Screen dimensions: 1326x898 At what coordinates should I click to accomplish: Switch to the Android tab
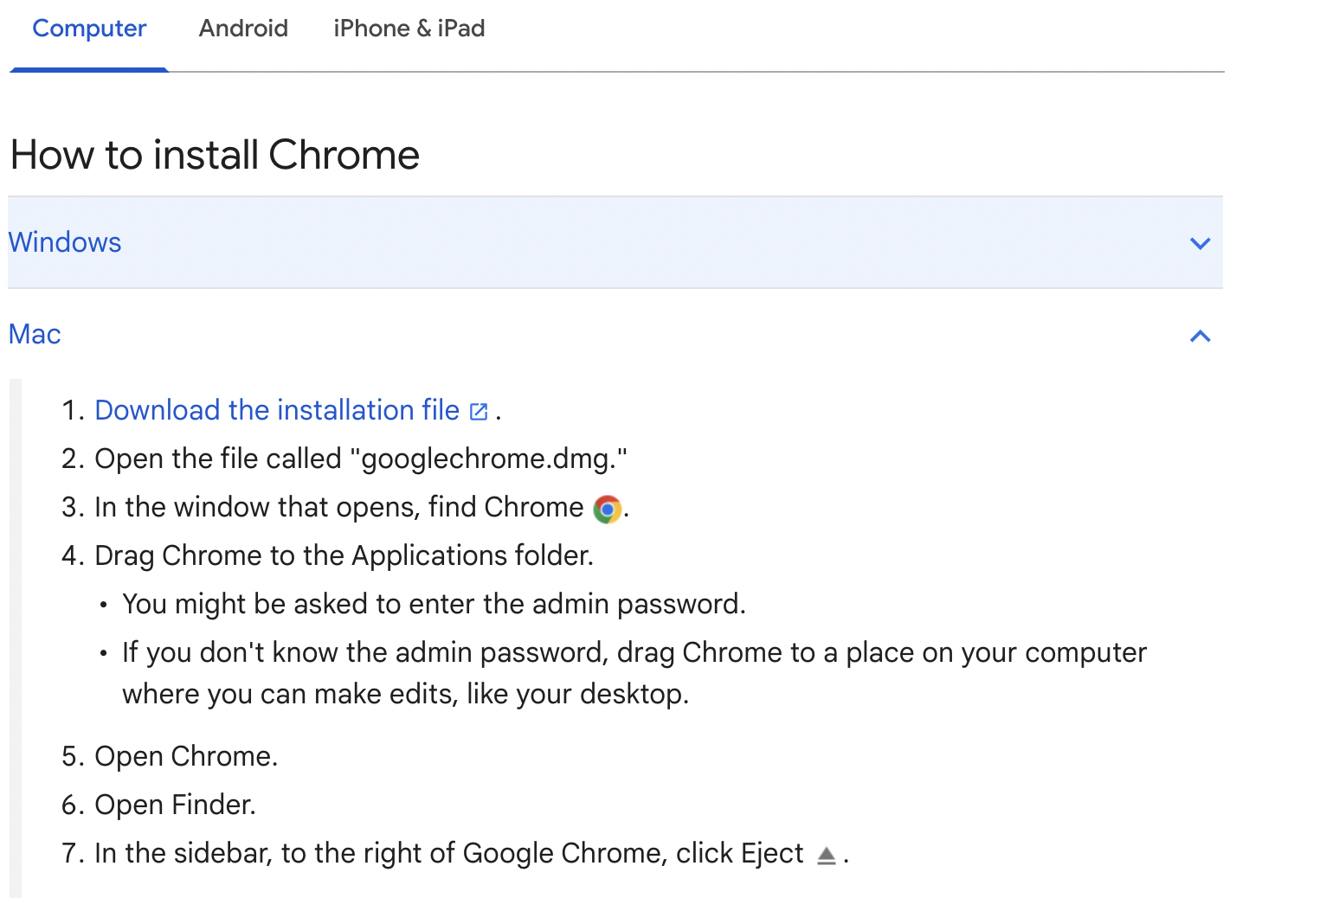pyautogui.click(x=243, y=29)
